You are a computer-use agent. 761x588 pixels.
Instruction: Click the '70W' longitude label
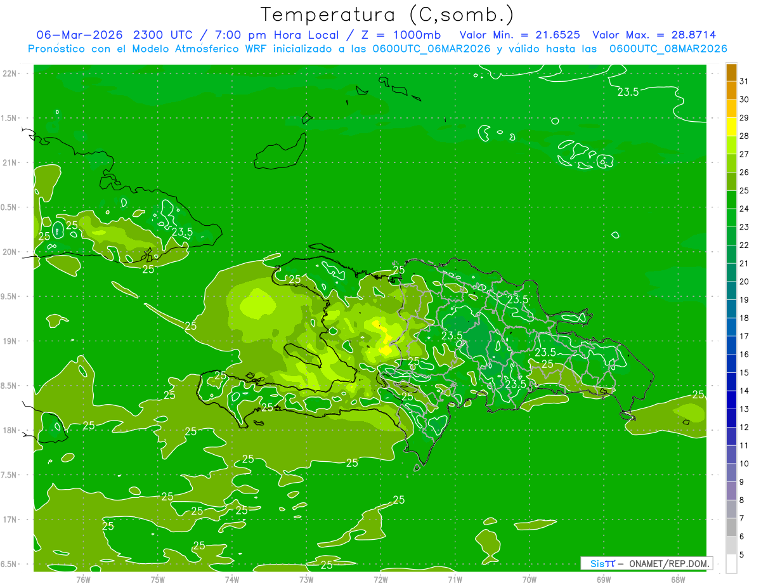529,579
